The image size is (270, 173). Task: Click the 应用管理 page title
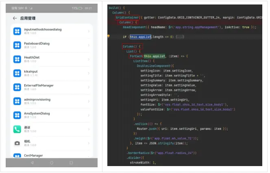pos(28,18)
